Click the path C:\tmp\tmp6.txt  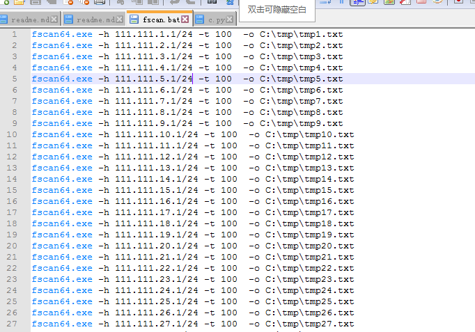[x=302, y=90]
